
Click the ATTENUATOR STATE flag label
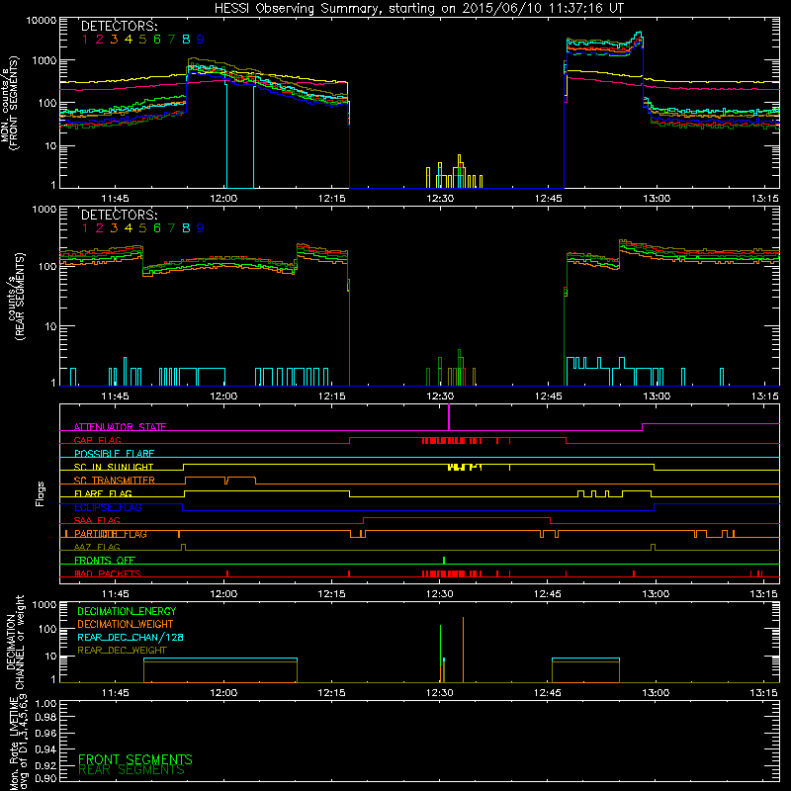tap(120, 427)
